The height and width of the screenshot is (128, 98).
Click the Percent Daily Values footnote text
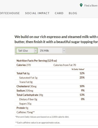pos(42,117)
